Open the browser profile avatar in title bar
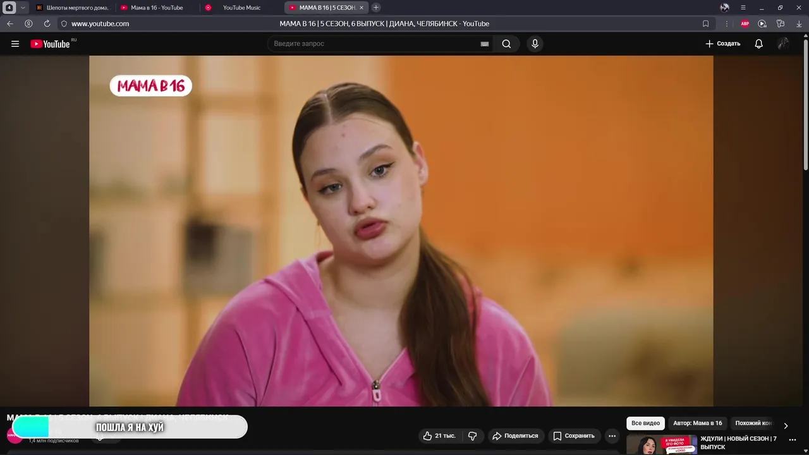The height and width of the screenshot is (455, 809). pos(725,8)
